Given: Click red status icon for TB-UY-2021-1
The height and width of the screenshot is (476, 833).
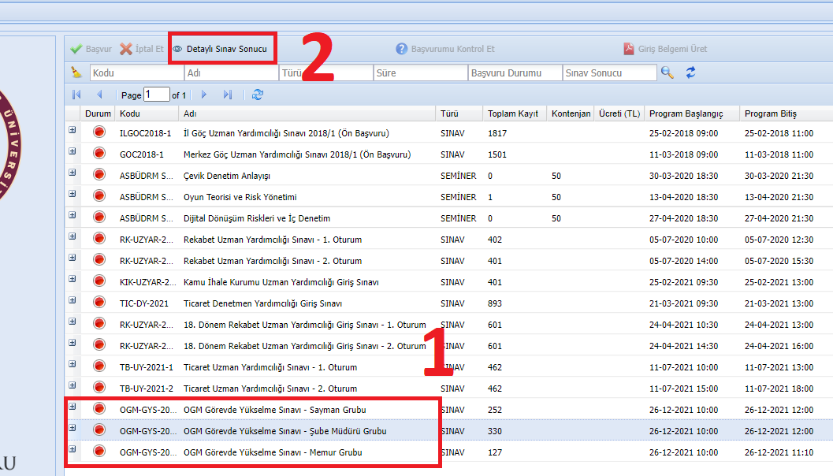Looking at the screenshot, I should (99, 366).
